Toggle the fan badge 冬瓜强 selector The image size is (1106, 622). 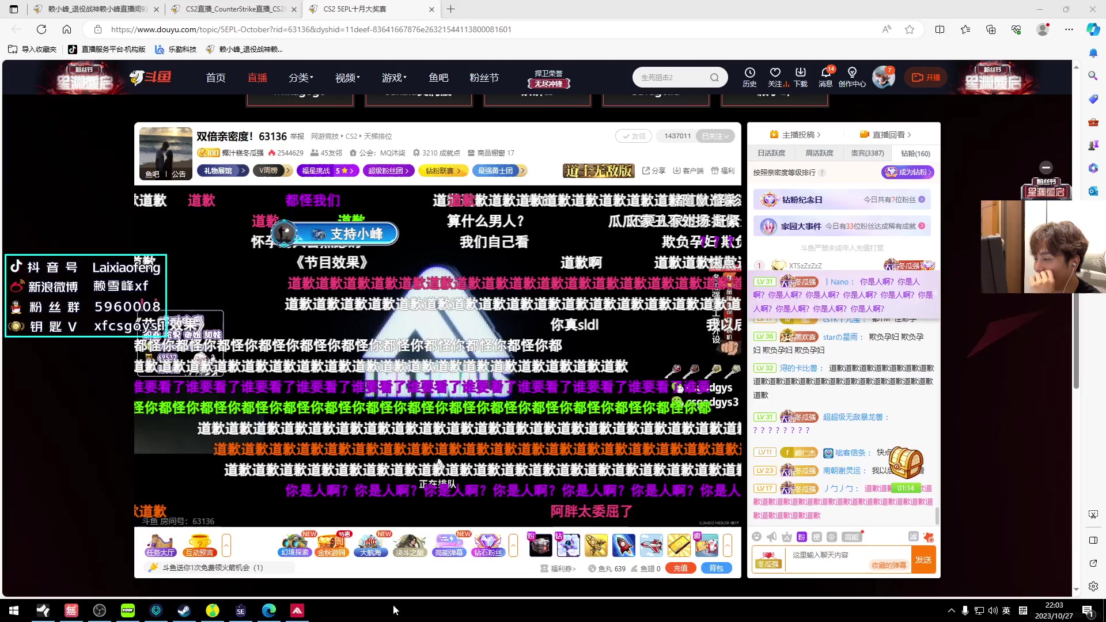point(768,560)
